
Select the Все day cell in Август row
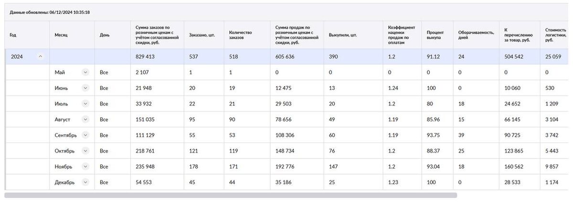[112, 119]
